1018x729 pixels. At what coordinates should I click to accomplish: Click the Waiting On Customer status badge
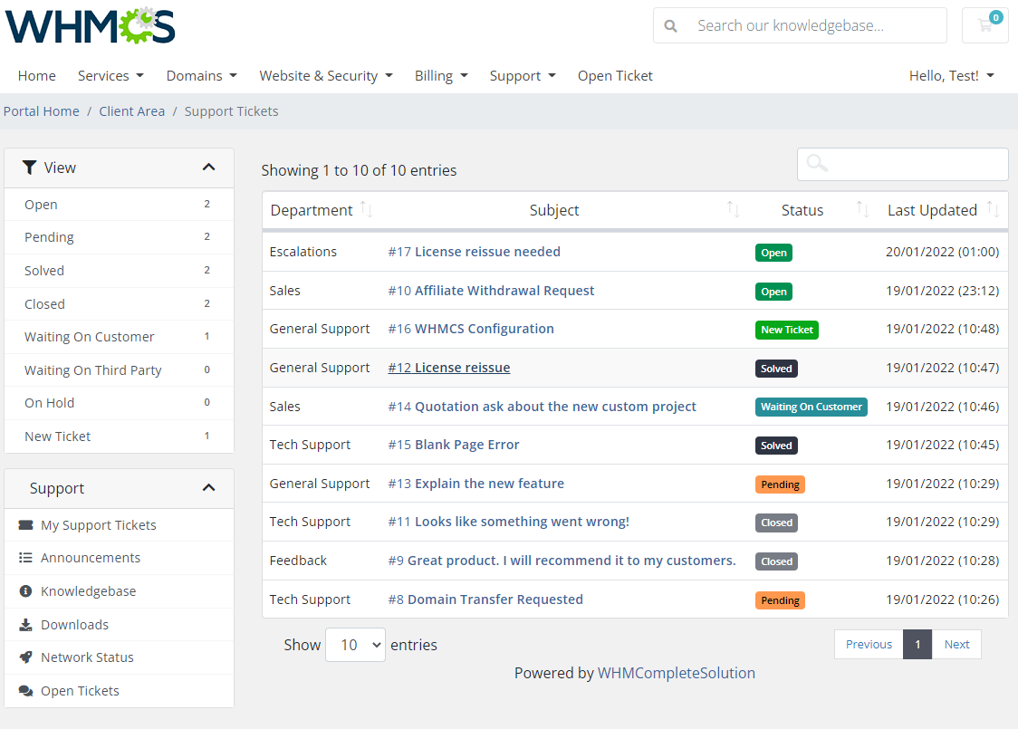pyautogui.click(x=811, y=407)
